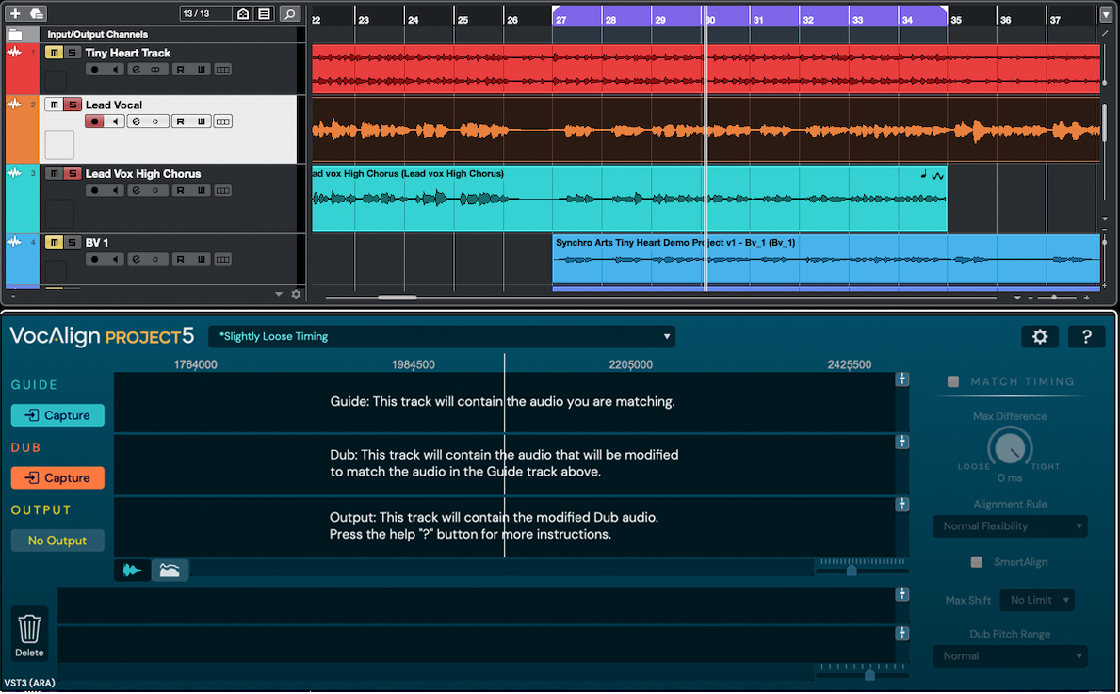Switch to waveform display view icon
The width and height of the screenshot is (1120, 694).
(133, 570)
